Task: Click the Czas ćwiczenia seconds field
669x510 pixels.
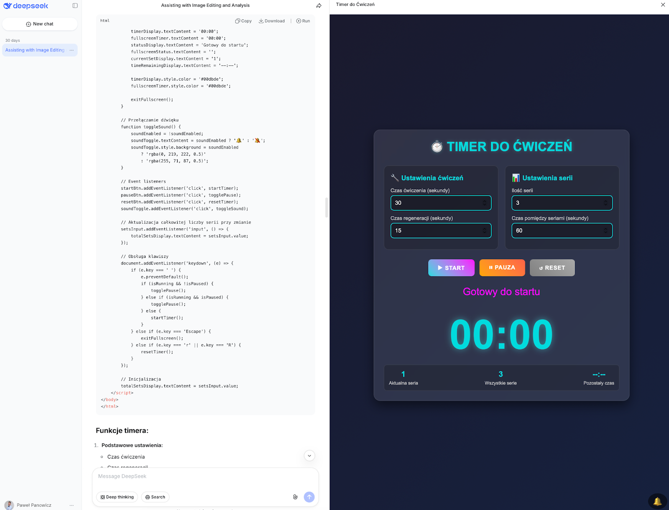Action: click(x=441, y=203)
